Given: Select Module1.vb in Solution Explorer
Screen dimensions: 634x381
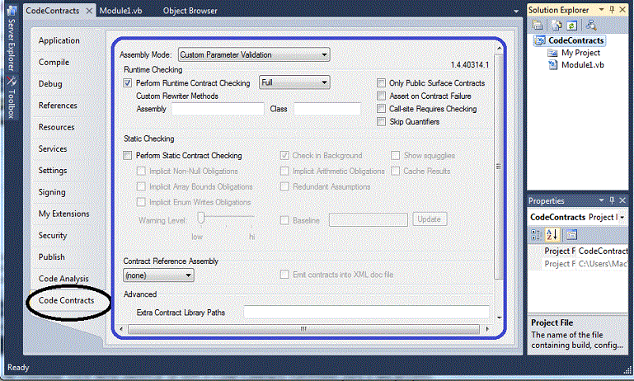Looking at the screenshot, I should [x=583, y=65].
